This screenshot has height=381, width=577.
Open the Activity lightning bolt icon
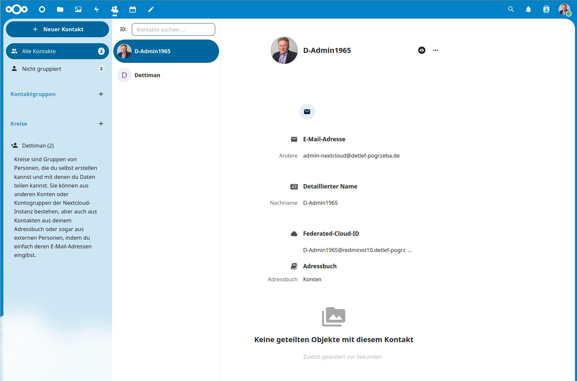pyautogui.click(x=96, y=9)
